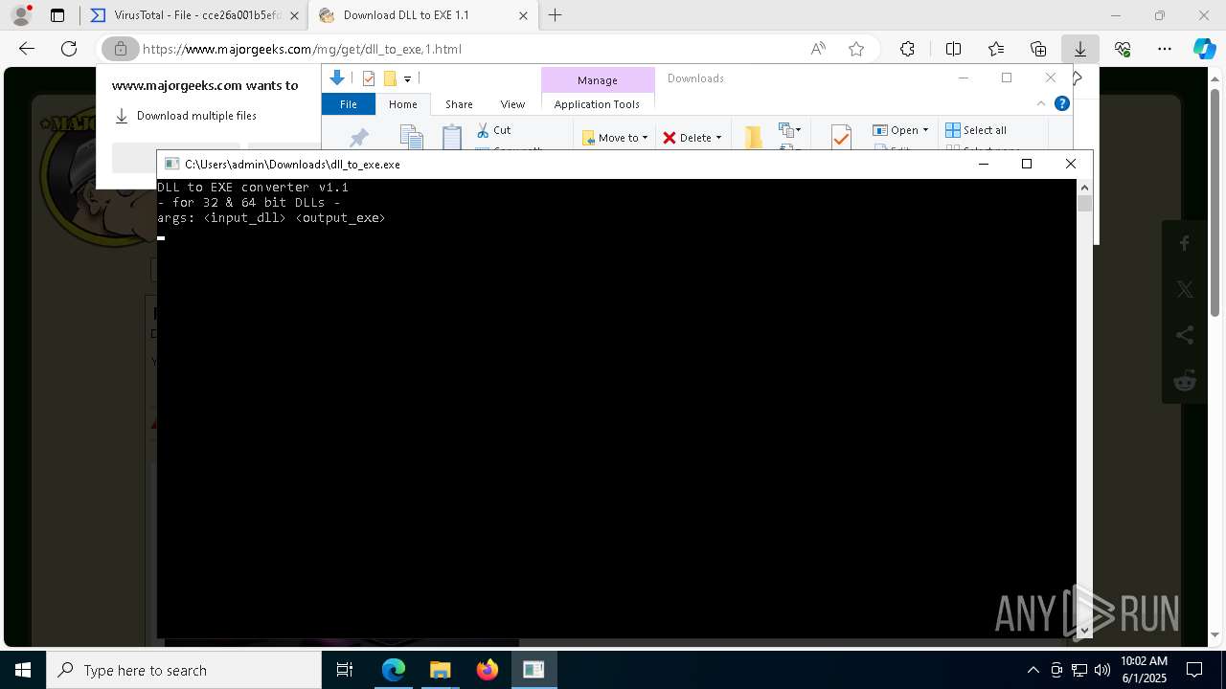1226x689 pixels.
Task: Click the taskbar search box
Action: 184,670
